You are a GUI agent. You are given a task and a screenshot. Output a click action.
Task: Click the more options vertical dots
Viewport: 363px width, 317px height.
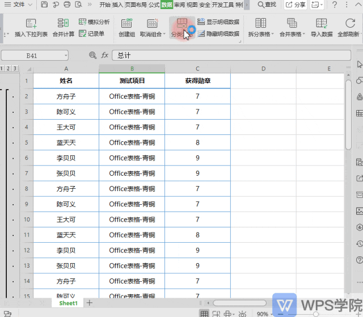[347, 5]
